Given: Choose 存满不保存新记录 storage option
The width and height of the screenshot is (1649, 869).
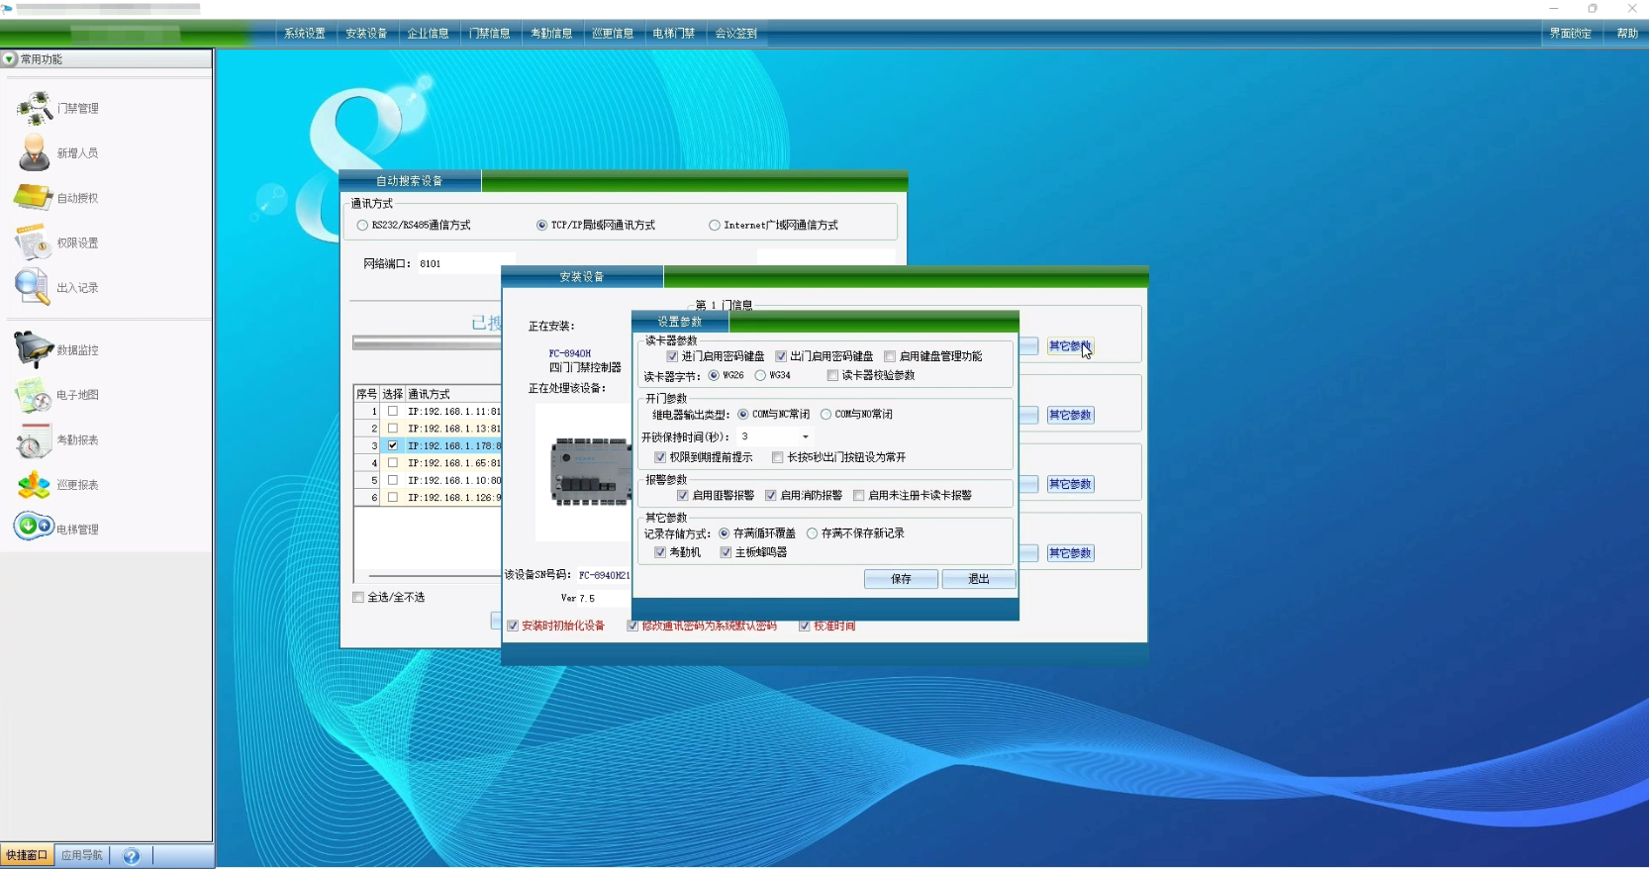Looking at the screenshot, I should (813, 533).
